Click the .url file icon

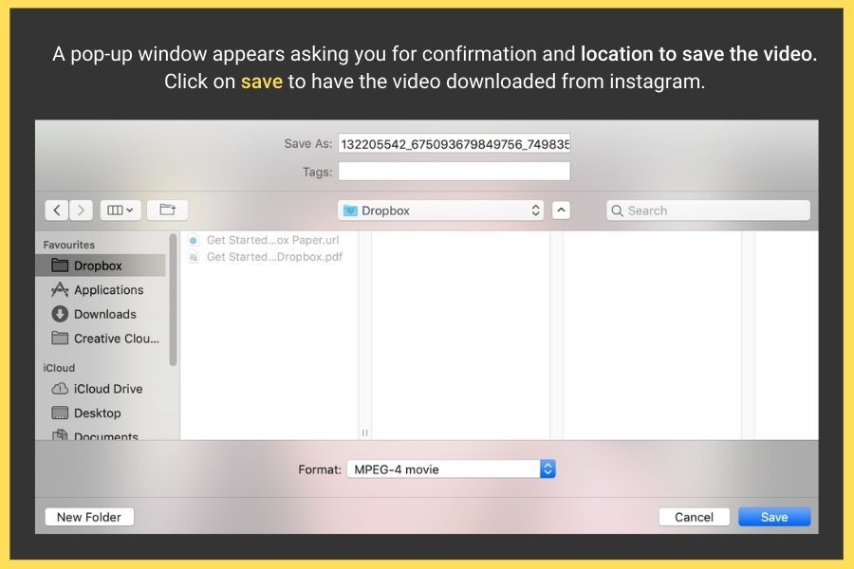point(194,240)
